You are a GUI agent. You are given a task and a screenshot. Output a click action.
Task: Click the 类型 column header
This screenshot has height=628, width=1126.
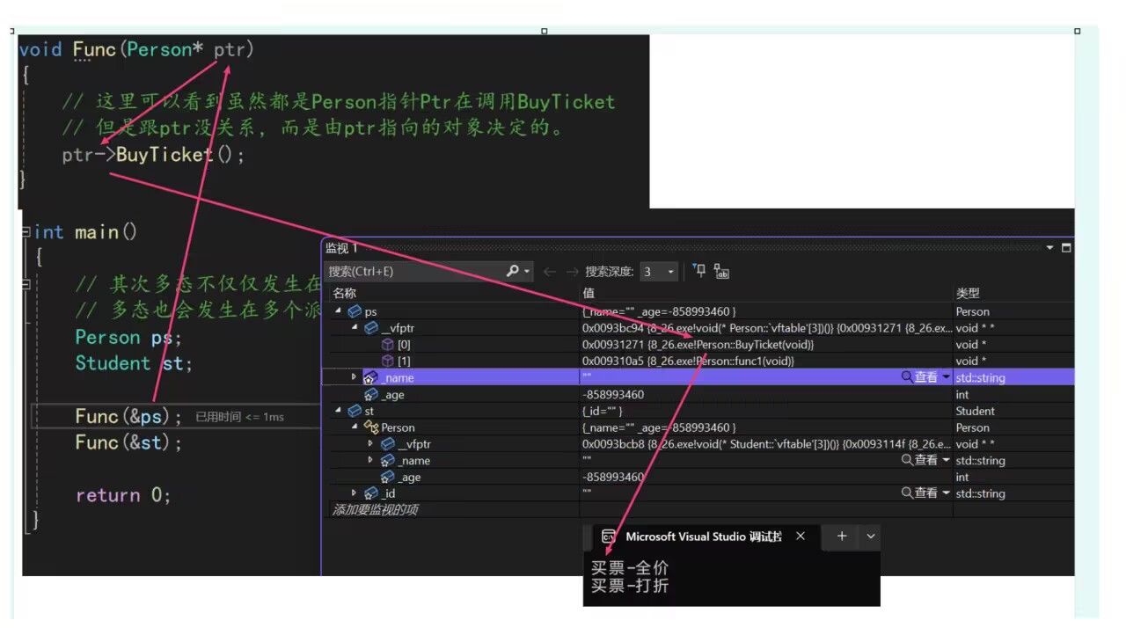(x=968, y=293)
